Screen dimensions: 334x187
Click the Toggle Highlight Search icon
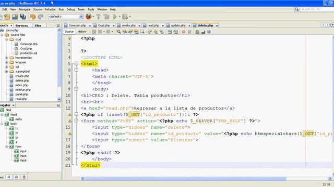pos(136,32)
